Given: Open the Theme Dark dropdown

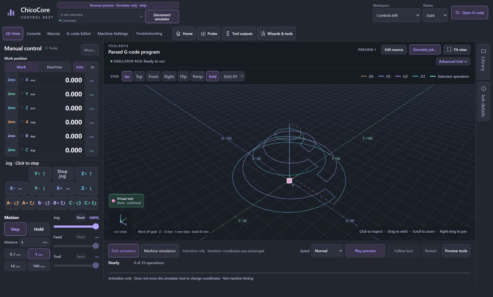Looking at the screenshot, I should pos(435,15).
